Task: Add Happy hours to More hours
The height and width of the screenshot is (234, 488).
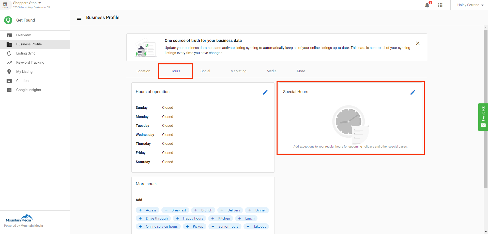Action: tap(190, 218)
